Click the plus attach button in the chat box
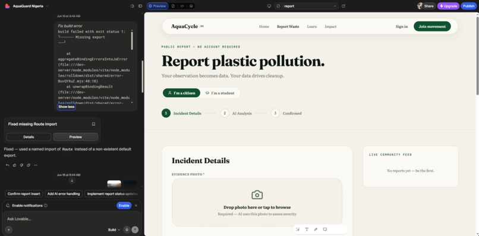This screenshot has width=479, height=236. coord(9,229)
